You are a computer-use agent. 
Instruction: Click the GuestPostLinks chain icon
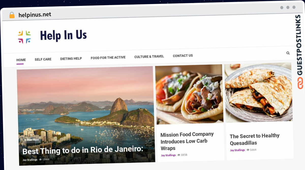(x=300, y=83)
